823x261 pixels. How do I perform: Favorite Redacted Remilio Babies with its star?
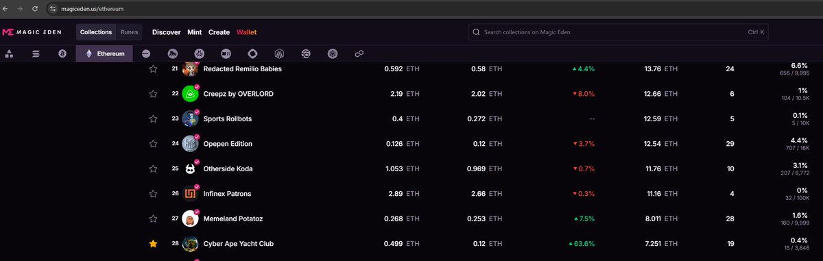(154, 69)
